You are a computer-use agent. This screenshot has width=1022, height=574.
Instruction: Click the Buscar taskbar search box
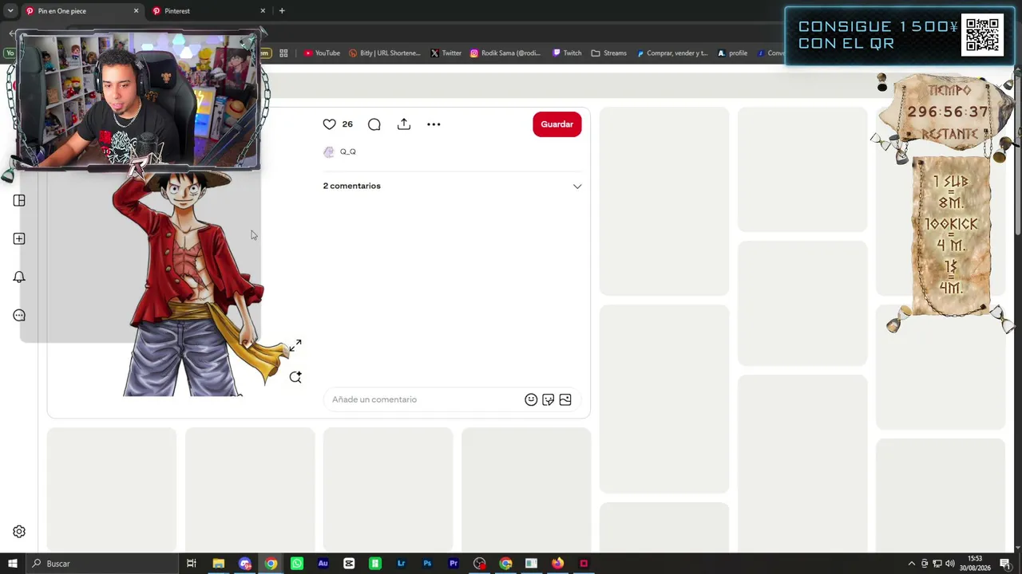pyautogui.click(x=104, y=564)
